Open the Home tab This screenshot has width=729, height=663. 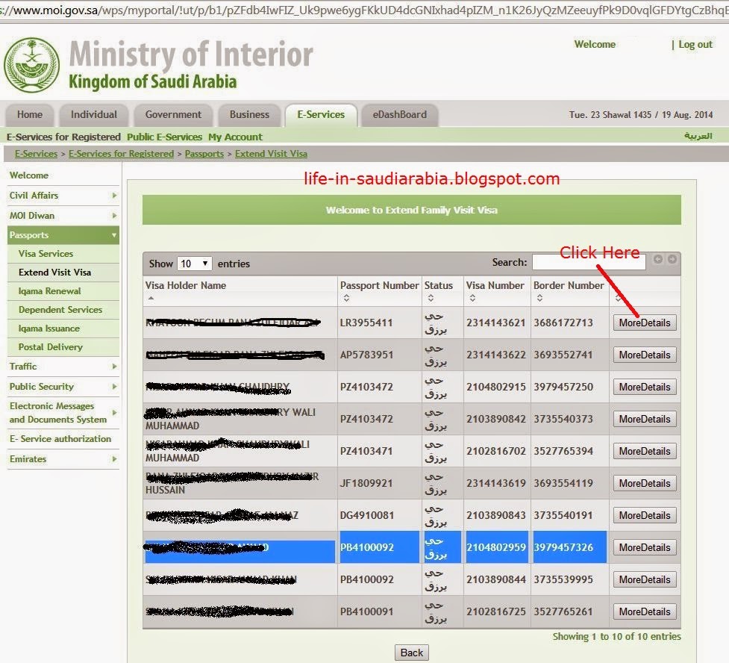30,114
